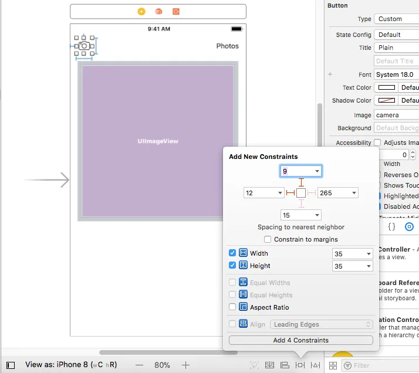Zoom in the canvas with plus
The image size is (419, 373).
click(185, 365)
